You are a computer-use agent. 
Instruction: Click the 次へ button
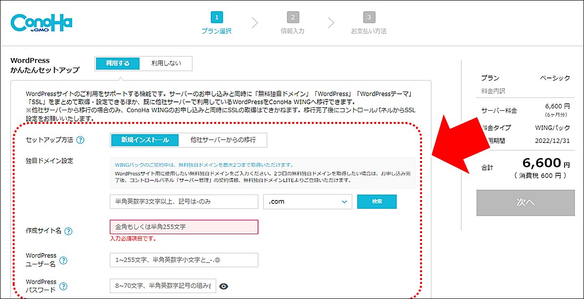[525, 202]
